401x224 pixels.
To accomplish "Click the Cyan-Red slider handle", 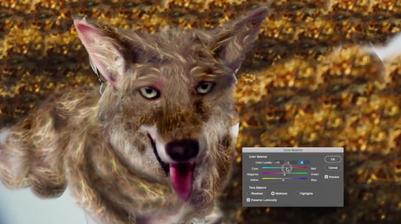I will tap(287, 169).
